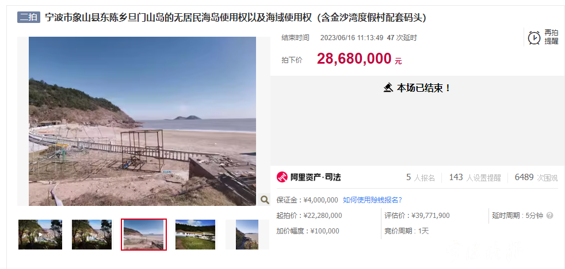Click the 6489 次围观 view count
Viewport: 565px width, 269px height.
(536, 177)
